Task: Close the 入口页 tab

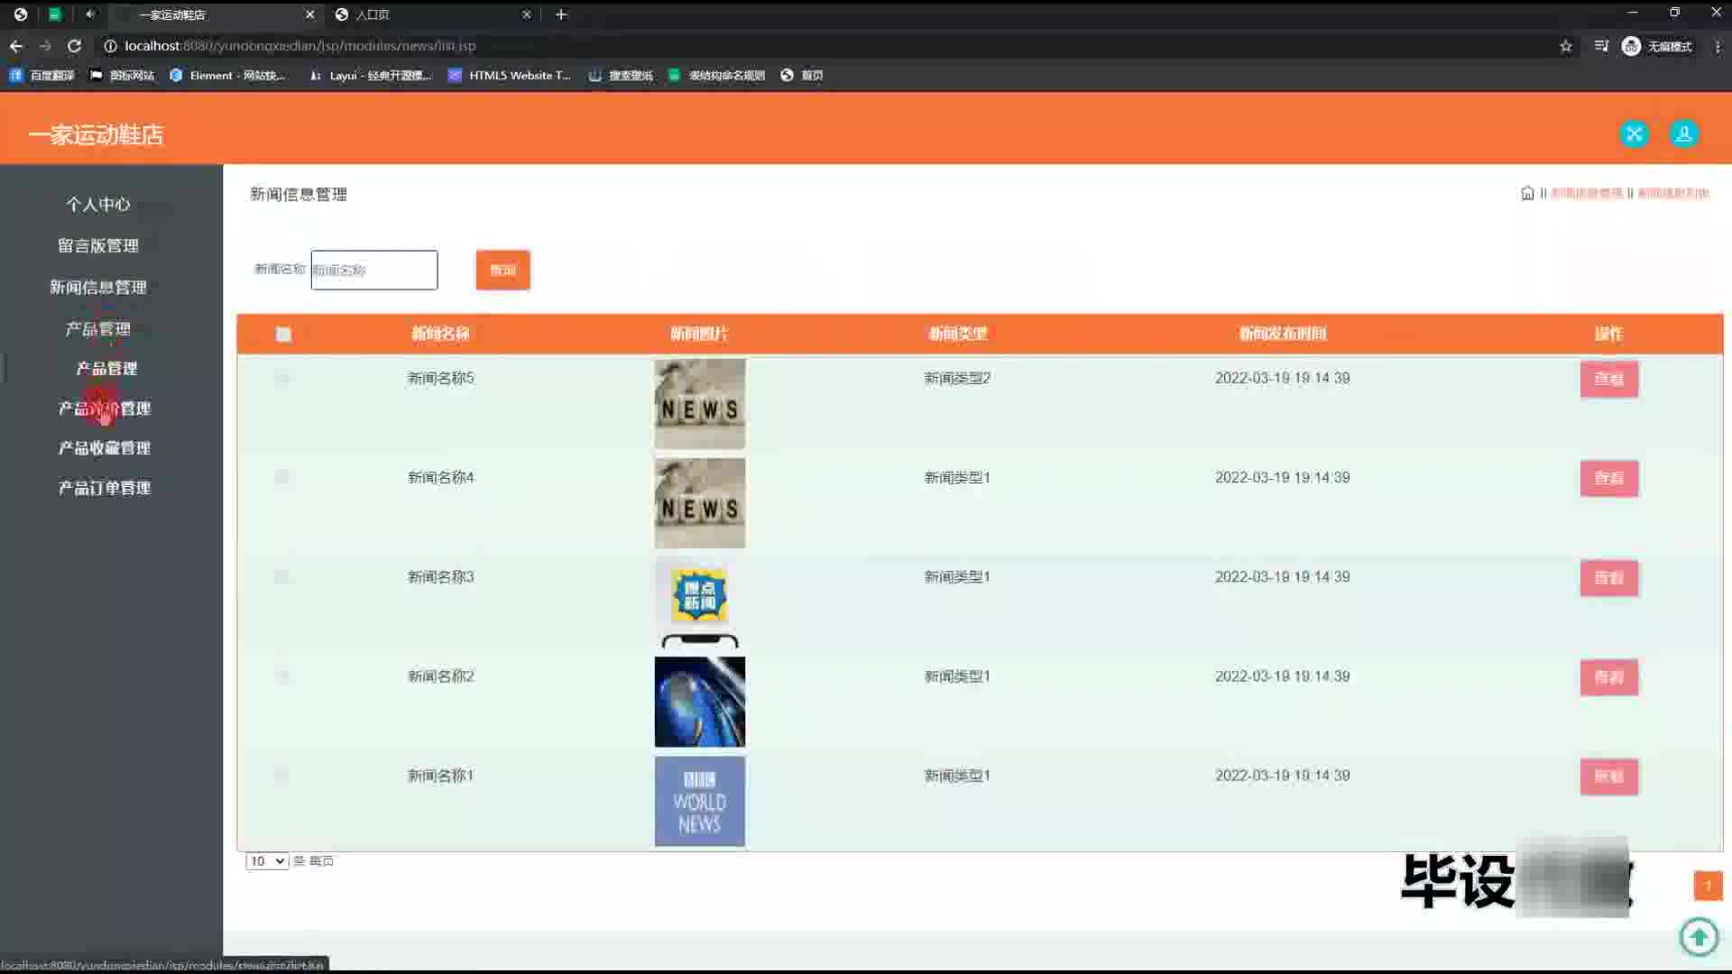Action: (527, 14)
